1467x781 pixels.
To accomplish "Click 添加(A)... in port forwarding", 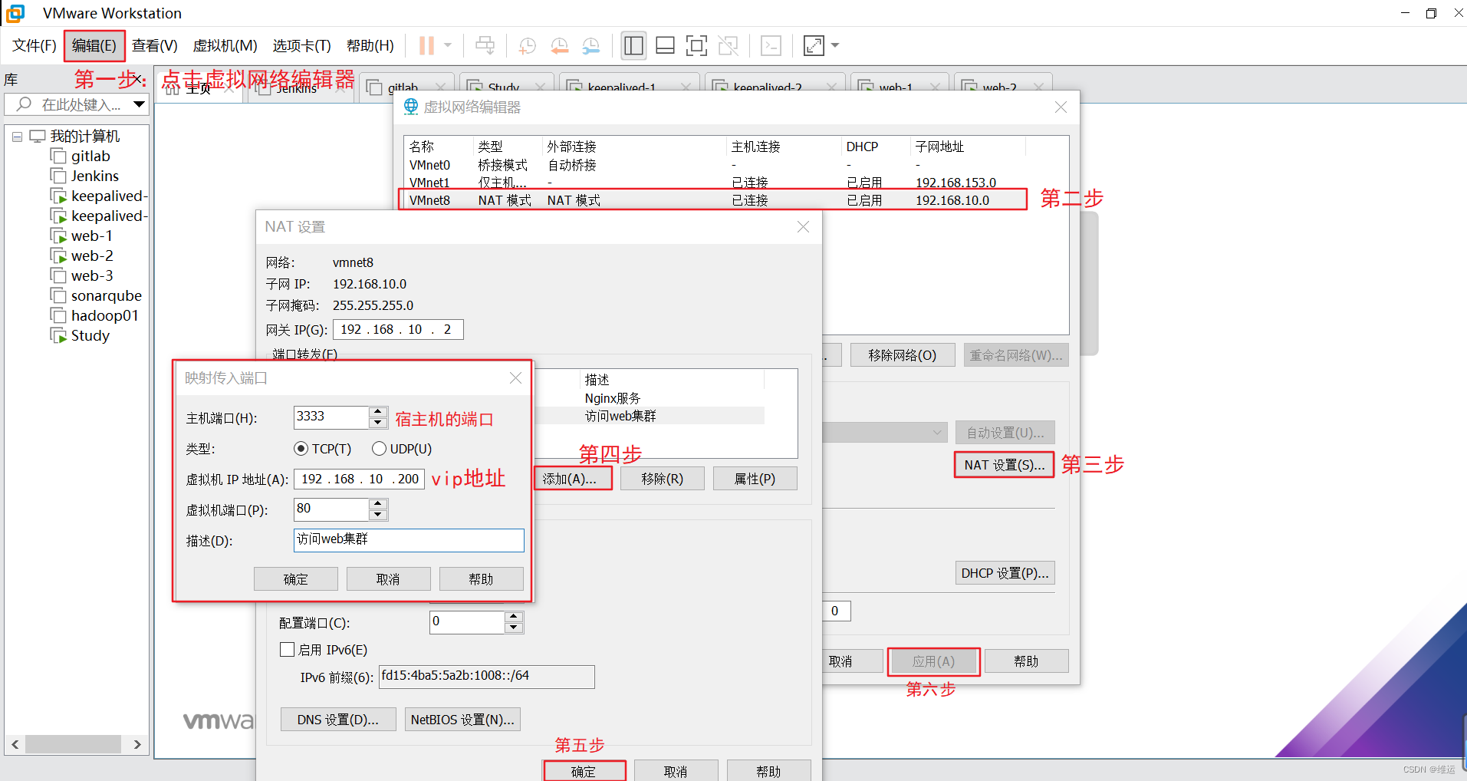I will tap(573, 479).
